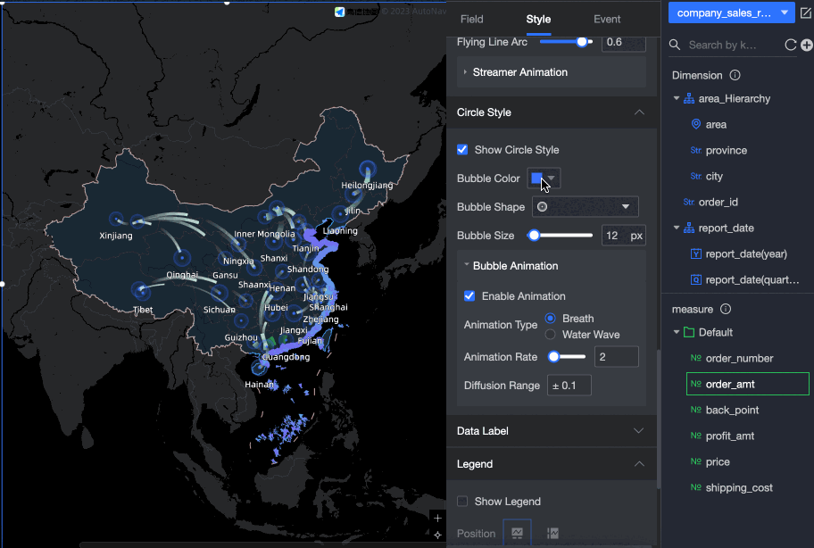Click the Heilongjiang label on map

point(367,186)
